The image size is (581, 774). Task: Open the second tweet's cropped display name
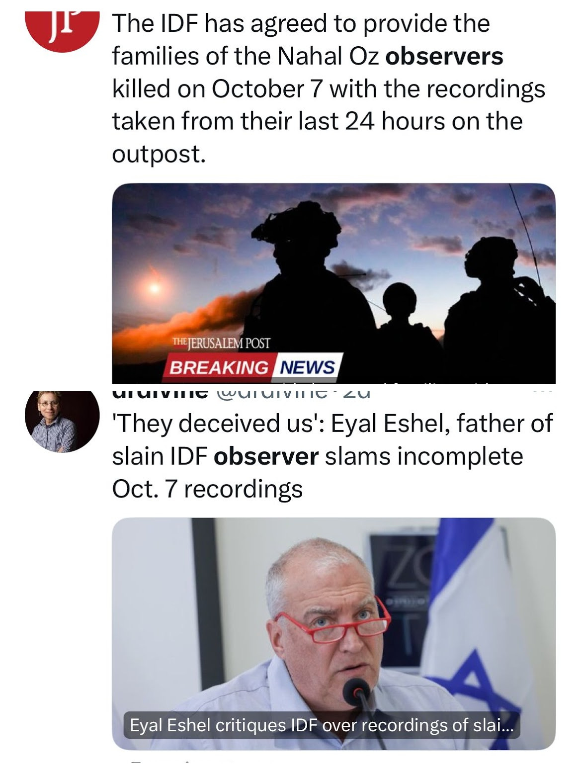click(x=160, y=392)
